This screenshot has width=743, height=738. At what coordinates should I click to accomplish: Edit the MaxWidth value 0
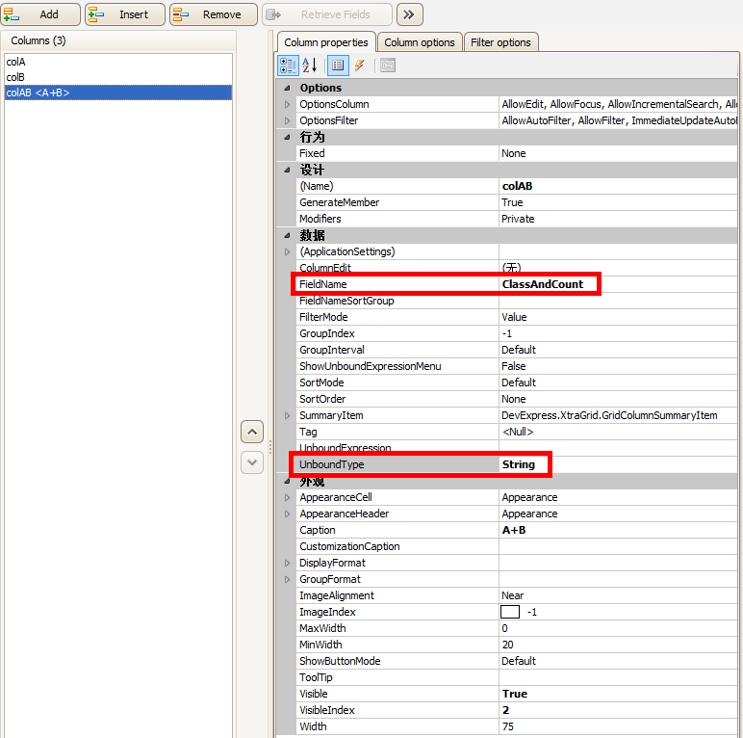504,628
